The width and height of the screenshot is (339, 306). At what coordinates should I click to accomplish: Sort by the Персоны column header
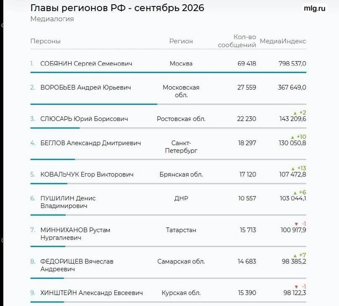(45, 41)
